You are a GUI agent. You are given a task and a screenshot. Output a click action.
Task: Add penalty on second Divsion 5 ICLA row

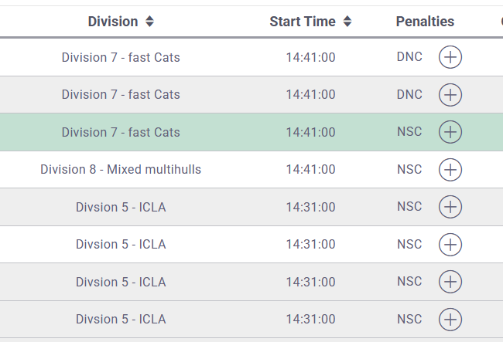point(450,245)
